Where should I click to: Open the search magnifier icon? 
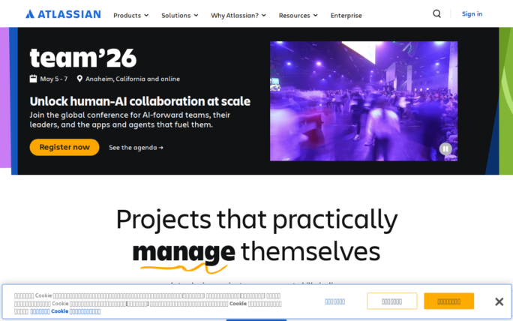[437, 14]
